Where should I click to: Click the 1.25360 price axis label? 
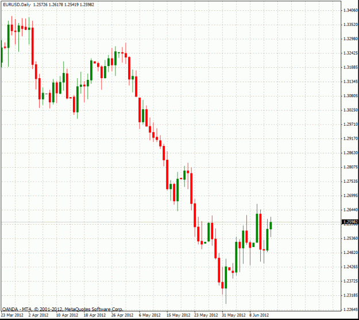click(350, 238)
